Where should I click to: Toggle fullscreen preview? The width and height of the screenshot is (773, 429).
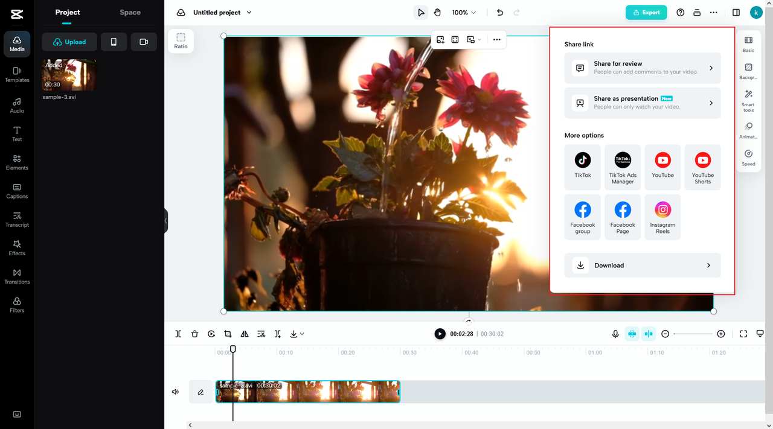[x=743, y=334]
